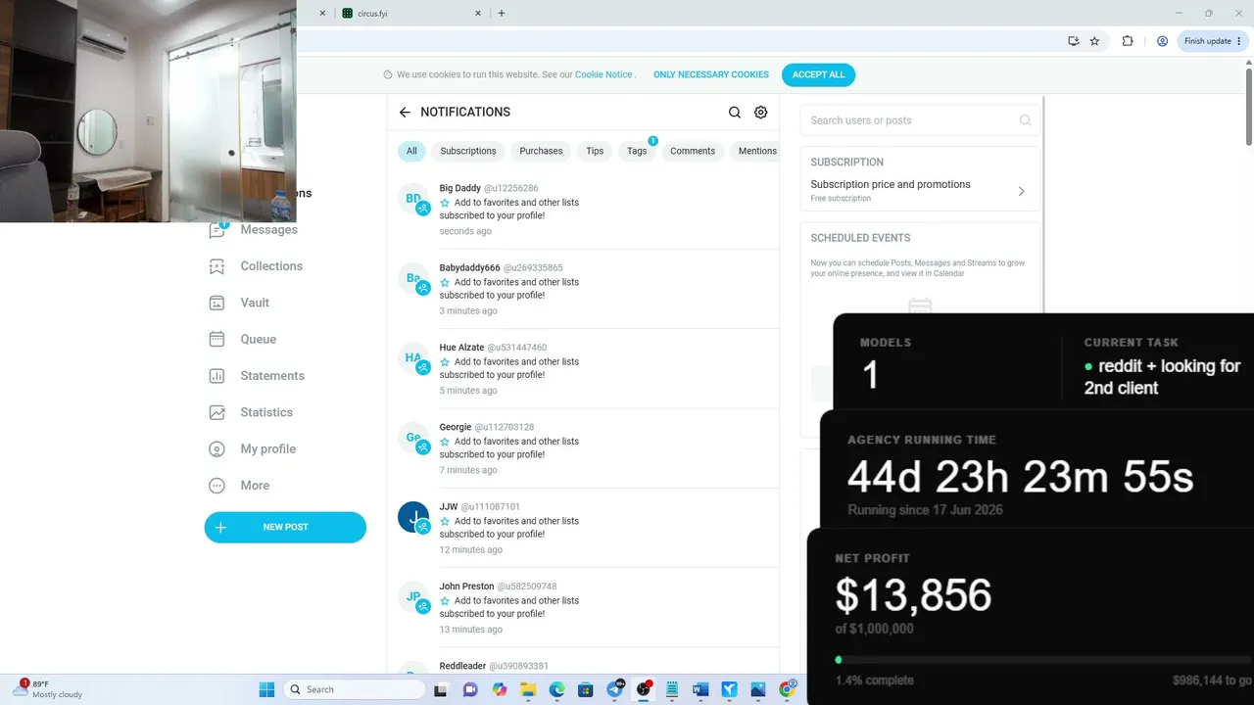Expand Subscription price and promotions chevron

[1021, 191]
